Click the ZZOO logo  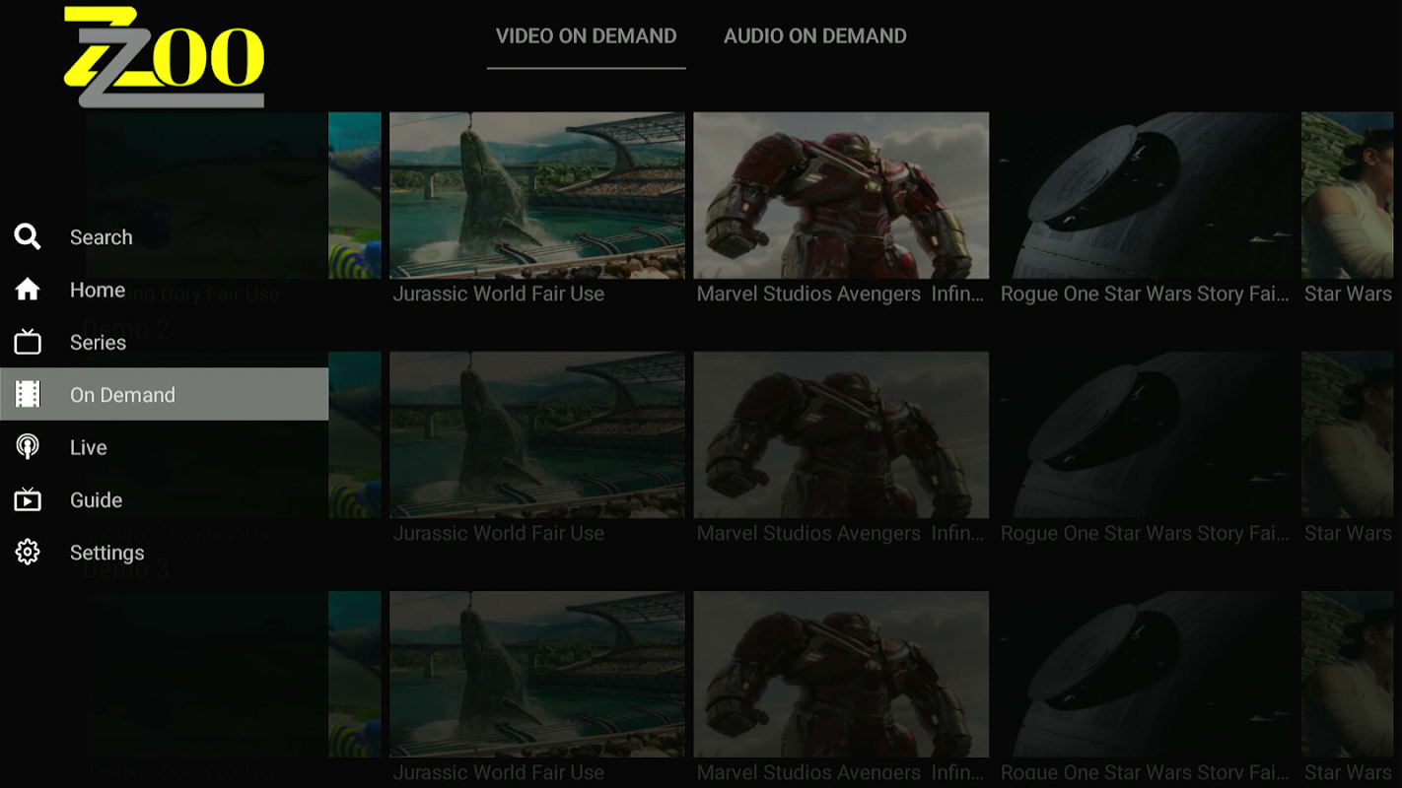164,57
